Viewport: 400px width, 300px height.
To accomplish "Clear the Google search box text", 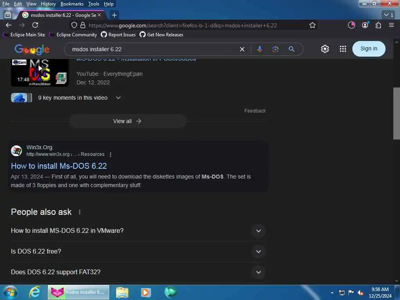I will 242,49.
